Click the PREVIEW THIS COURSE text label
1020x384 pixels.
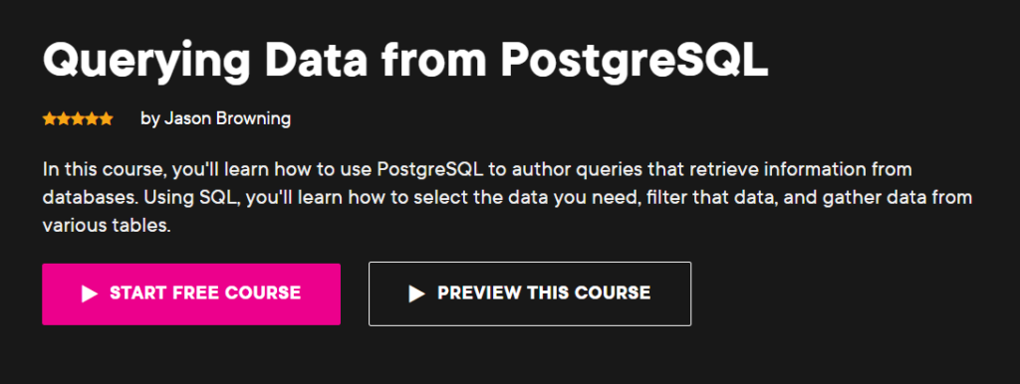coord(544,293)
